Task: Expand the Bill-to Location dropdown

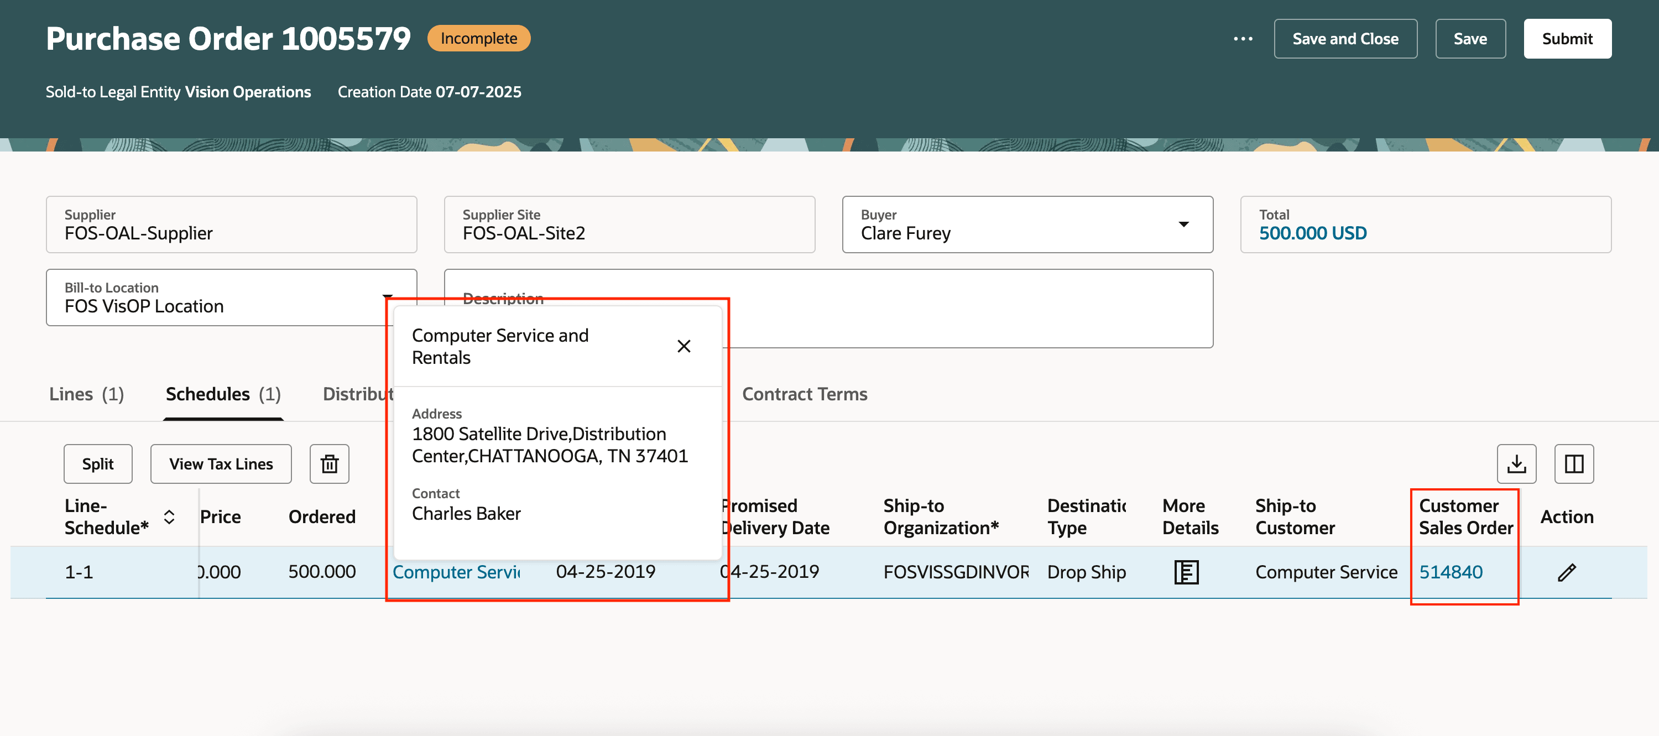Action: click(x=387, y=297)
